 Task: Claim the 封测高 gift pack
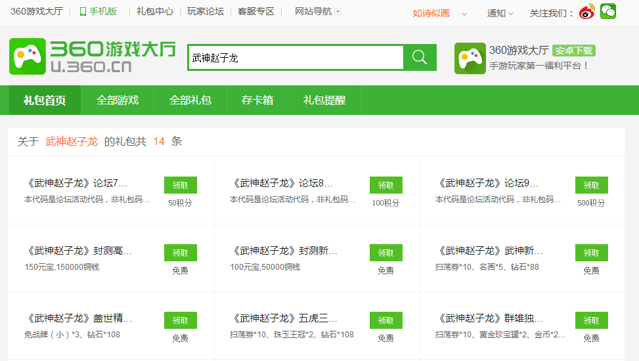tap(181, 253)
